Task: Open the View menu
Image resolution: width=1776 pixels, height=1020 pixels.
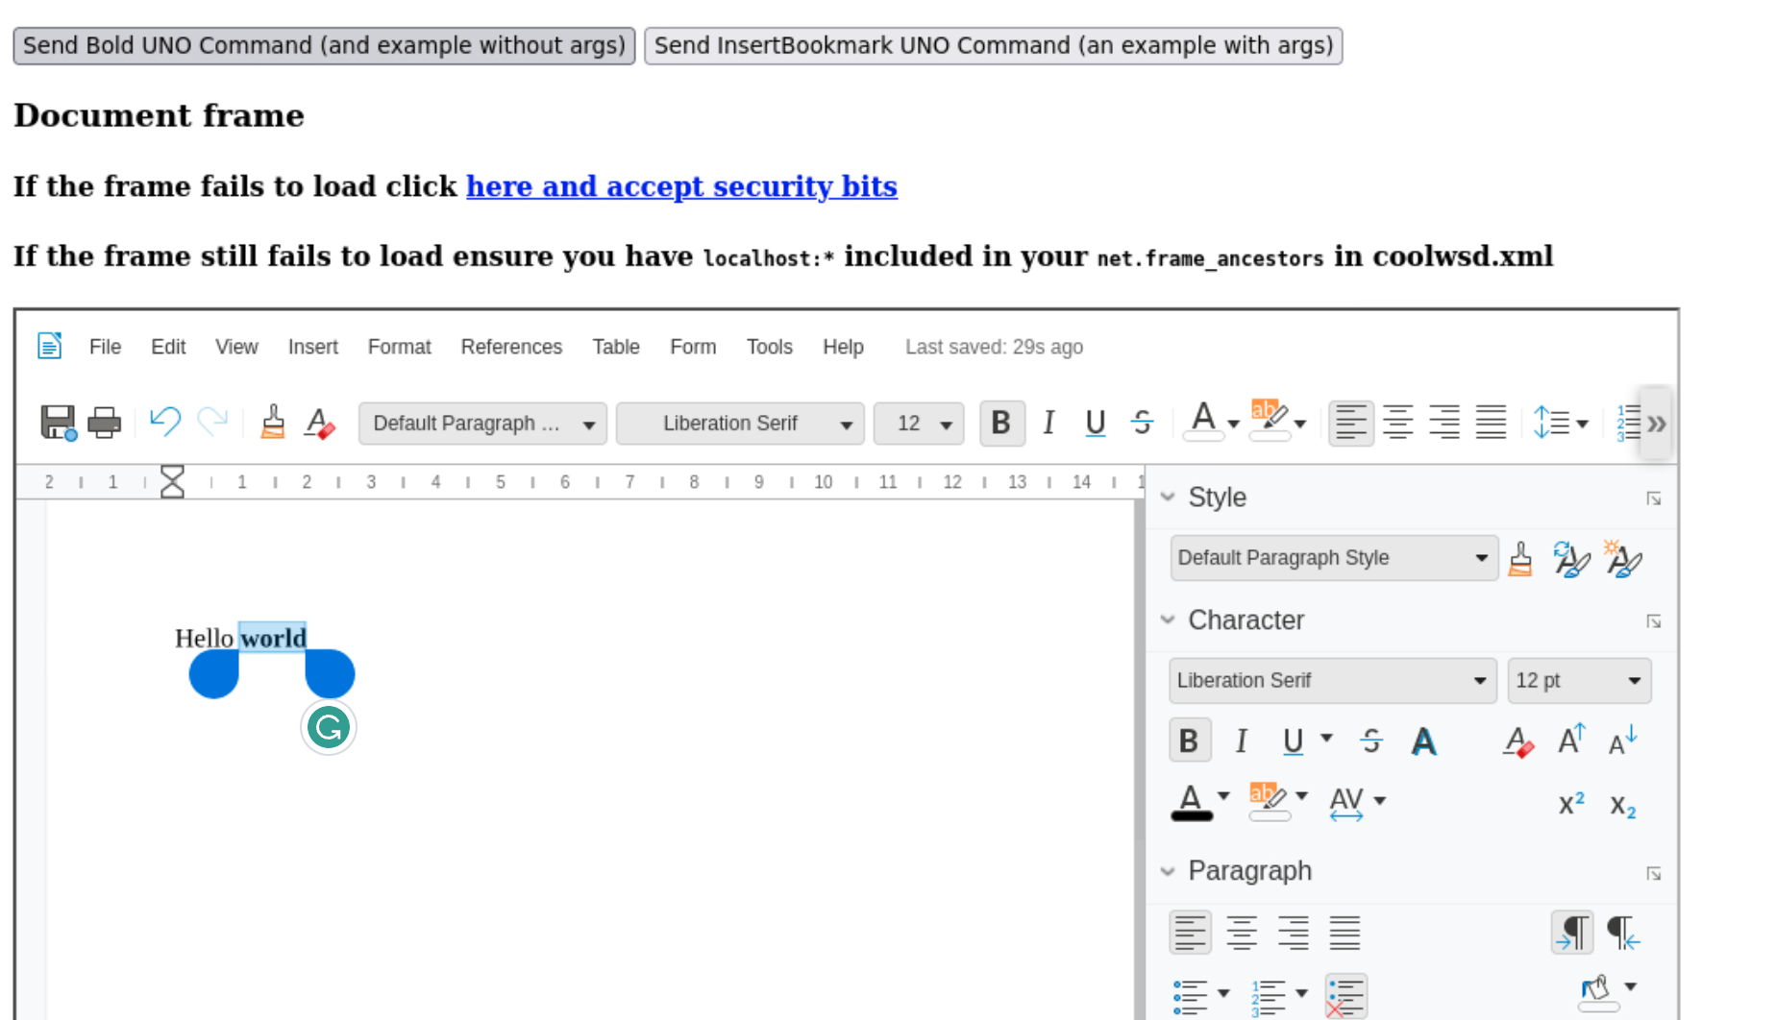Action: pos(236,347)
